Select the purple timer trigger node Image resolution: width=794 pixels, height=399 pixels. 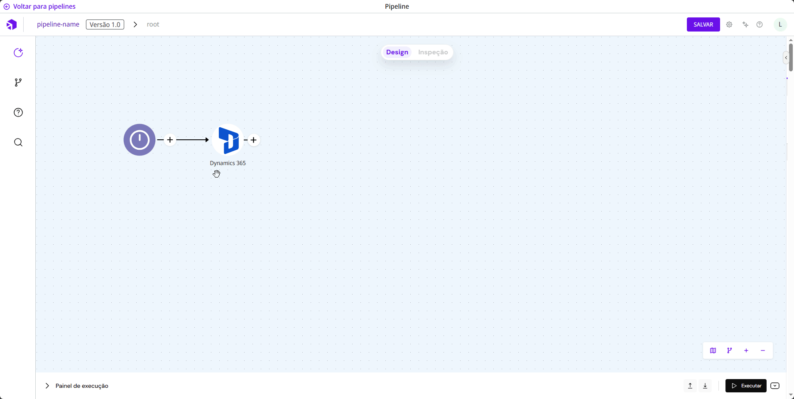pos(140,140)
